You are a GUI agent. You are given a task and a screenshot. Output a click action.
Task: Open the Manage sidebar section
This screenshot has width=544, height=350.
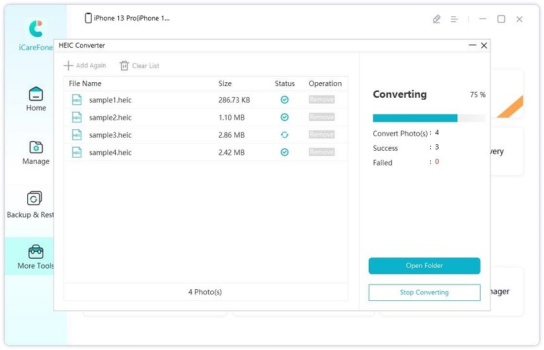pyautogui.click(x=36, y=153)
